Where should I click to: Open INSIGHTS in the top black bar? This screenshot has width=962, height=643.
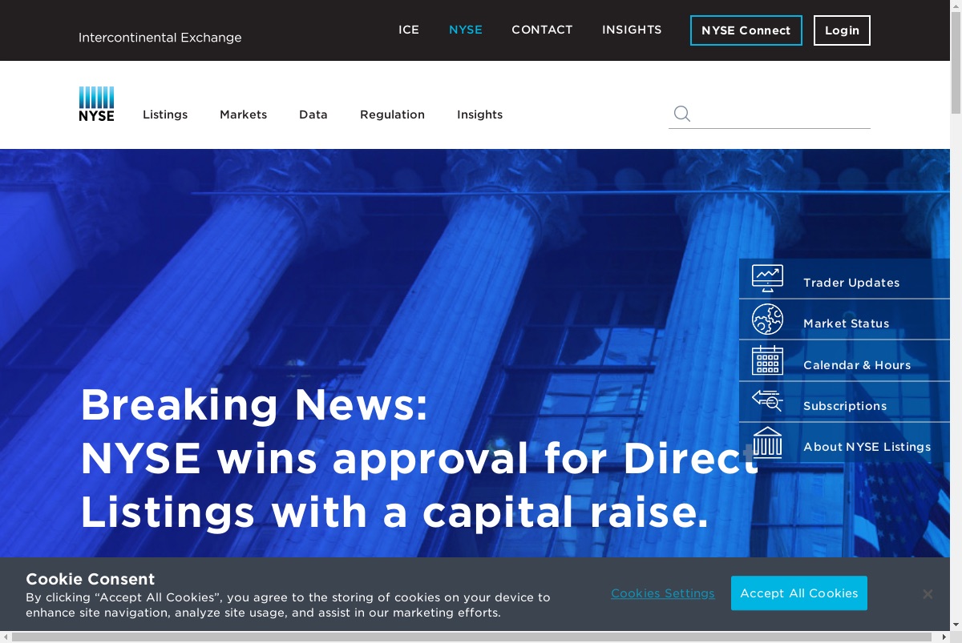[632, 30]
